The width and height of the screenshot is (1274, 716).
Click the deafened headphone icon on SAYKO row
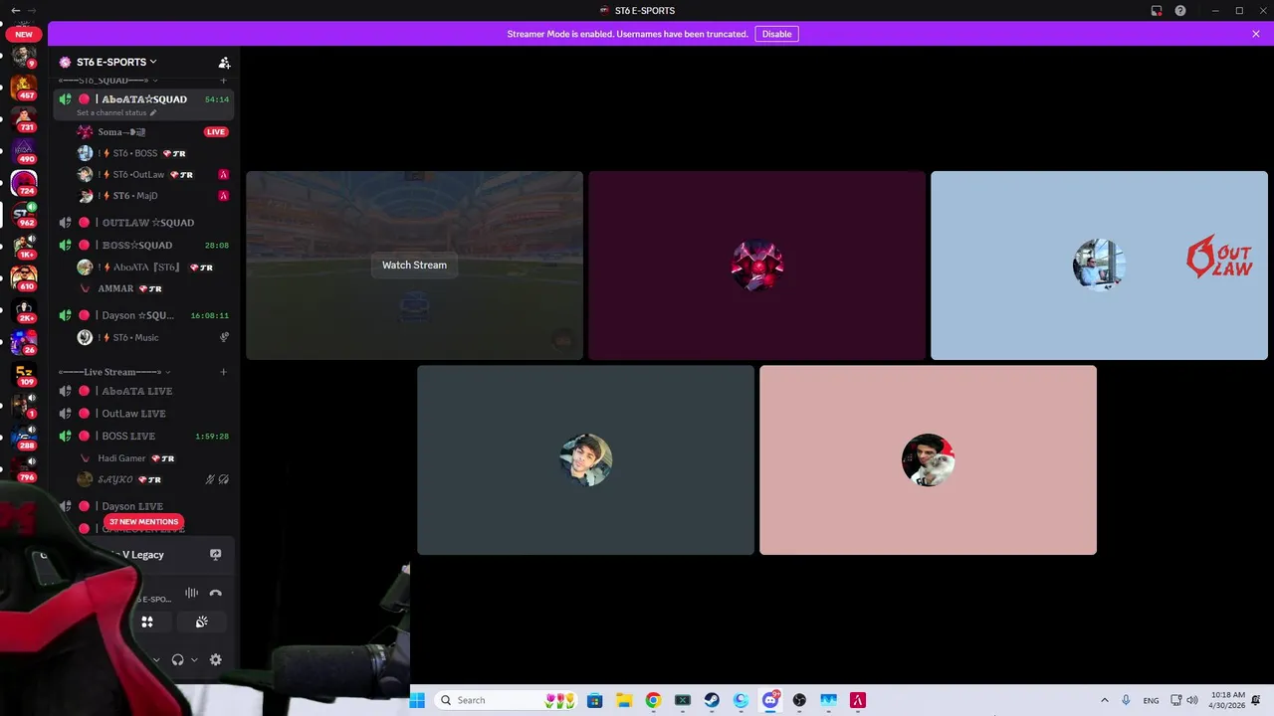point(223,479)
